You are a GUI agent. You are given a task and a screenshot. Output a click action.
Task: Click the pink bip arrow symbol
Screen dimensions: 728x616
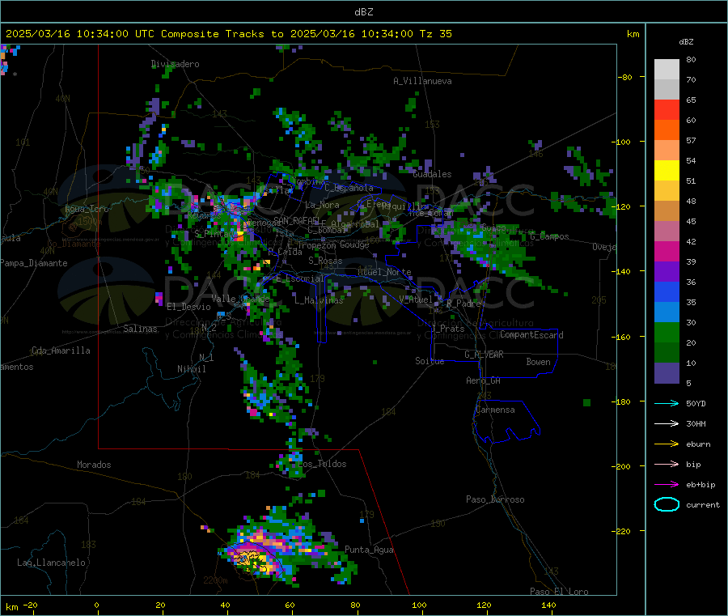pos(667,464)
